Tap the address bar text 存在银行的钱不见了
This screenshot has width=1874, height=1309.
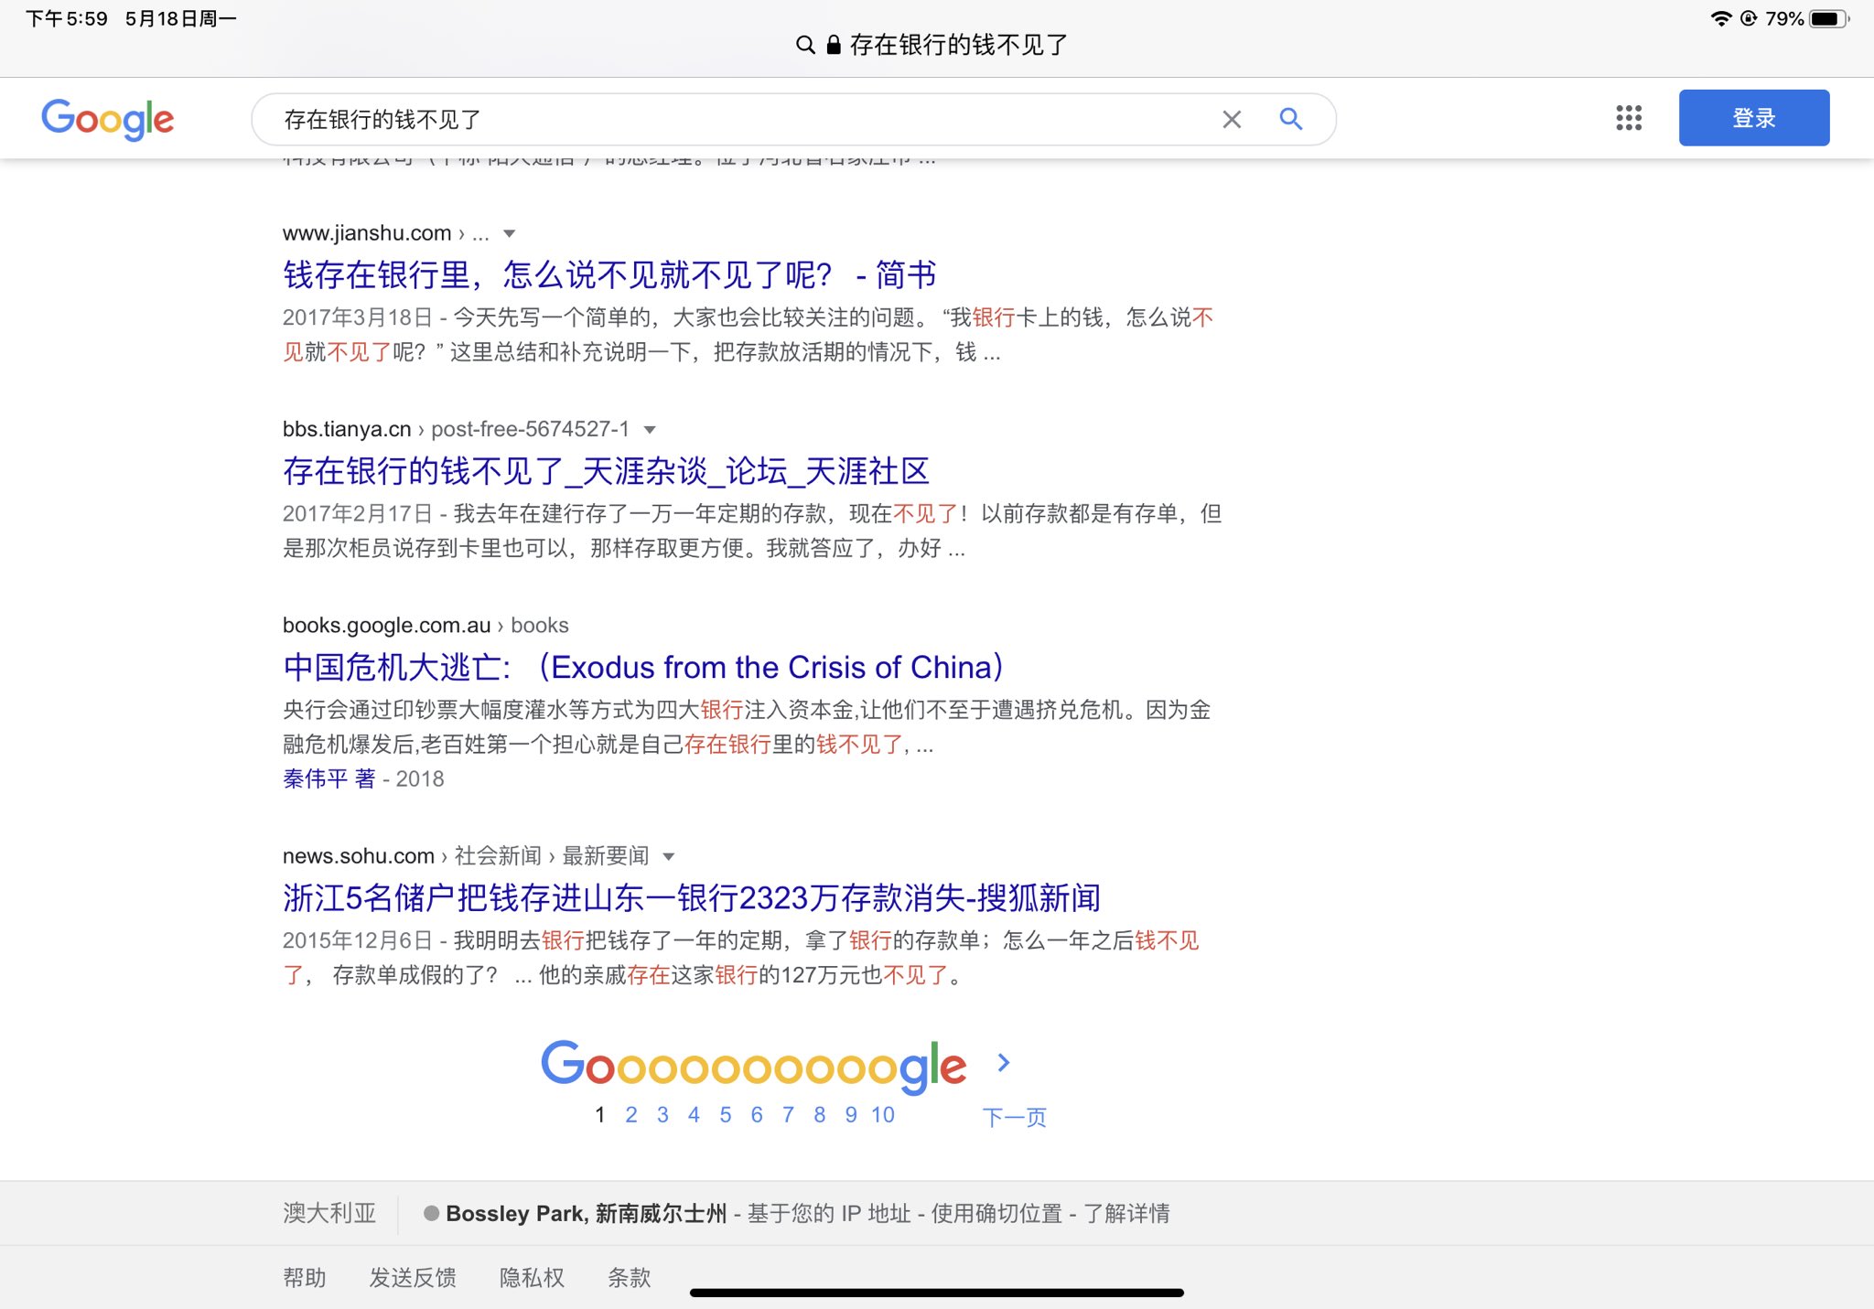(x=959, y=45)
